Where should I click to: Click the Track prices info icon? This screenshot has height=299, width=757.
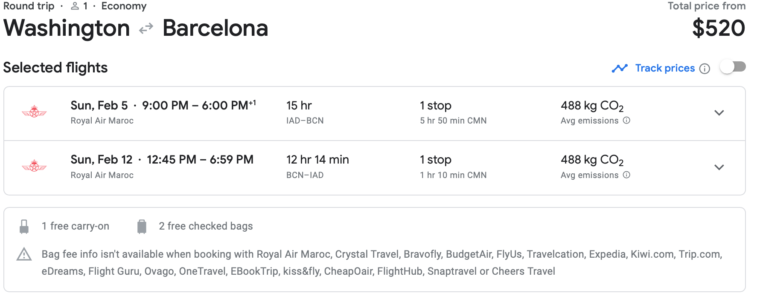[x=705, y=69]
